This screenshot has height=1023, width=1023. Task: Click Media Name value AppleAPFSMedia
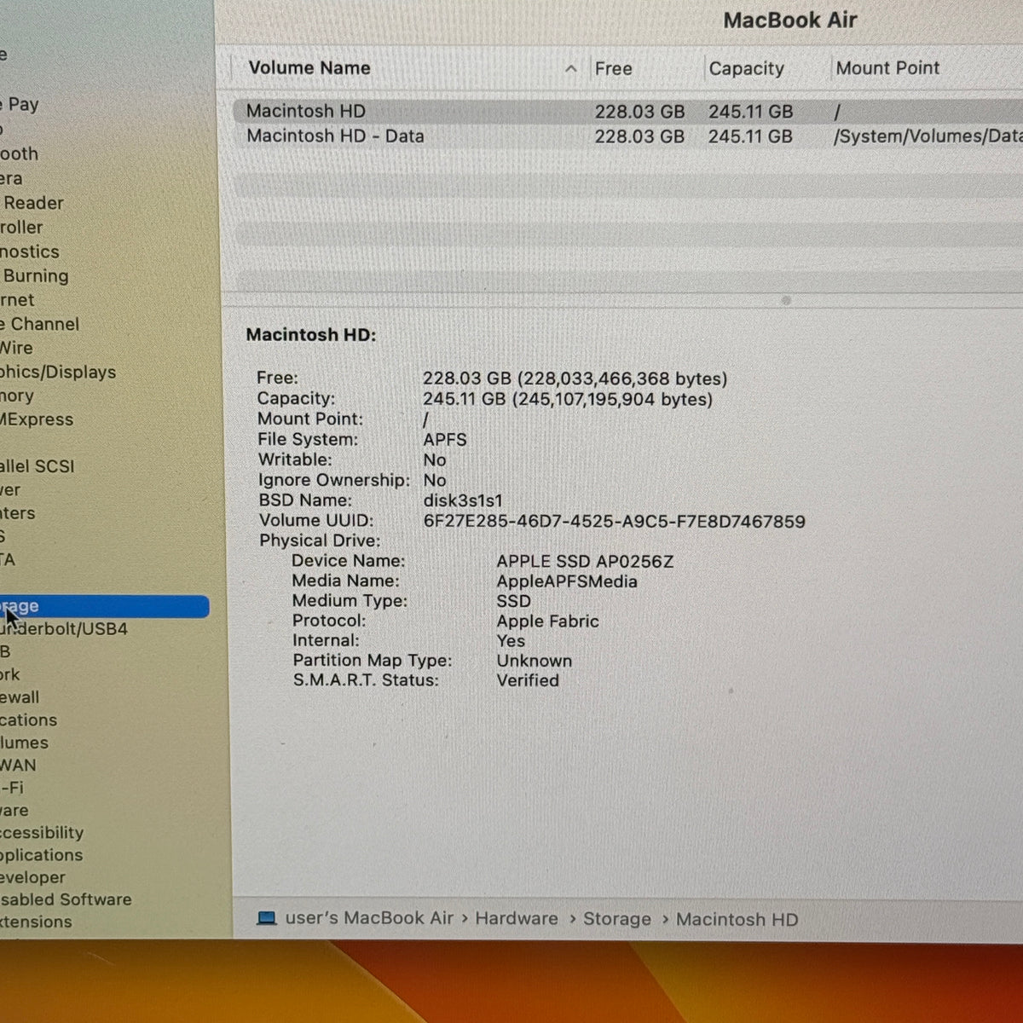point(567,581)
